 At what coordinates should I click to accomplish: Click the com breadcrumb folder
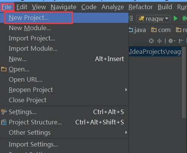pos(161,30)
